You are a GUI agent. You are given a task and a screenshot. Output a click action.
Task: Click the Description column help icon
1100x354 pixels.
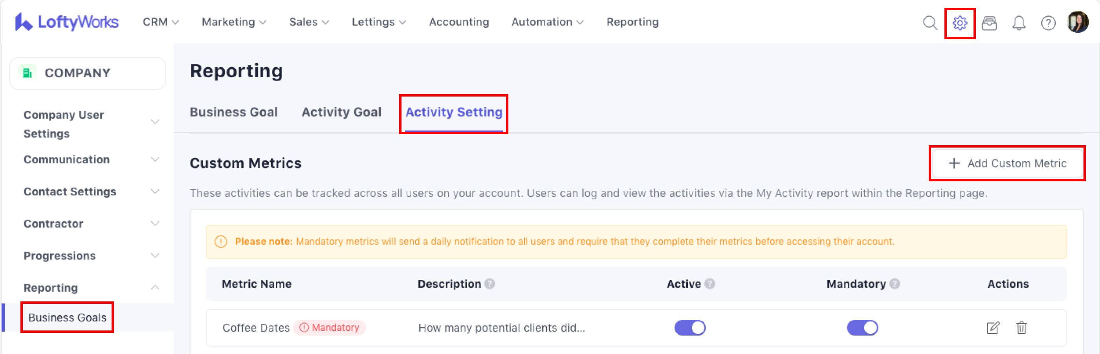click(490, 284)
